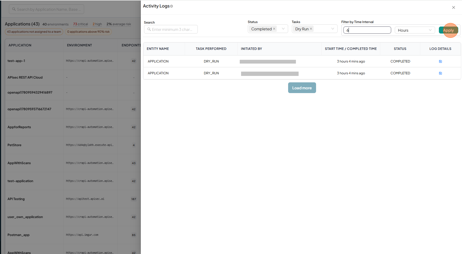Focus the Activity Logs search field
Viewport: 462px width, 254px height.
point(171,29)
